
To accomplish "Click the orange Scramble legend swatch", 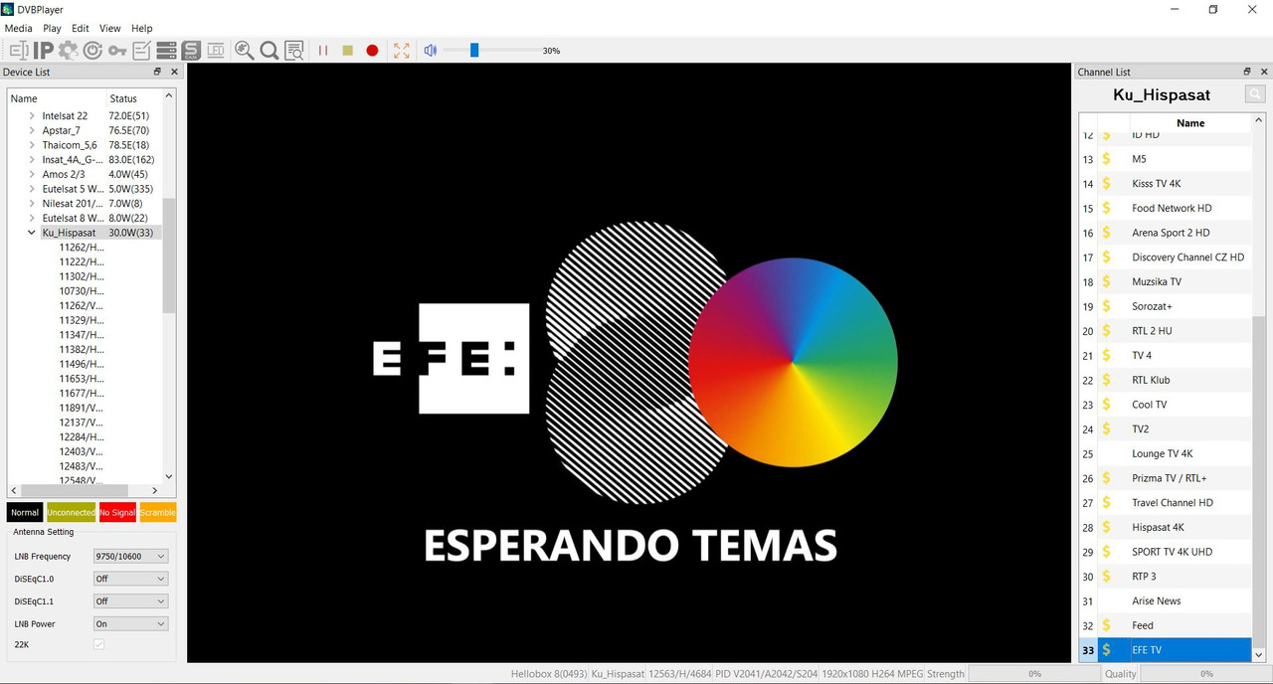I will tap(158, 513).
